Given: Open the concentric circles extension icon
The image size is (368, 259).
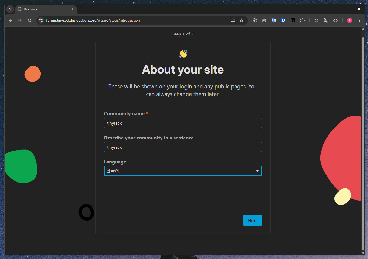Looking at the screenshot, I should tap(255, 20).
